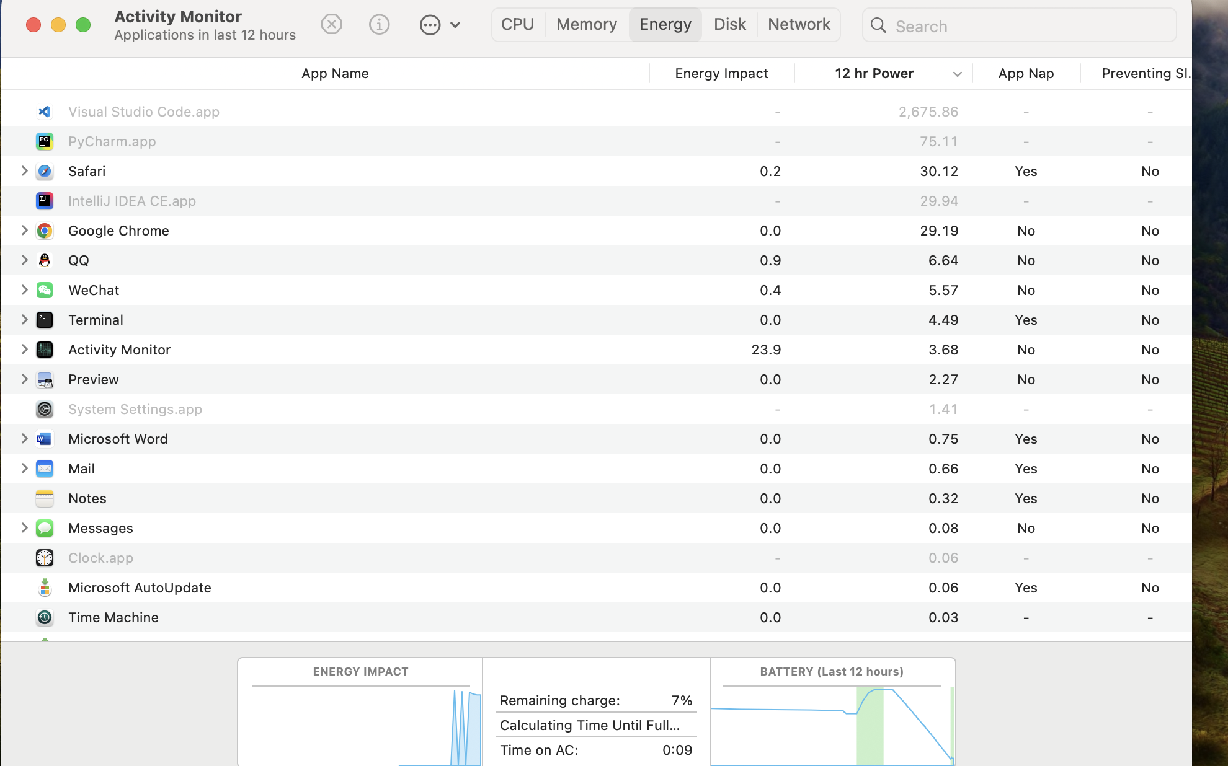Image resolution: width=1228 pixels, height=766 pixels.
Task: Sort by App Nap column header
Action: [1025, 74]
